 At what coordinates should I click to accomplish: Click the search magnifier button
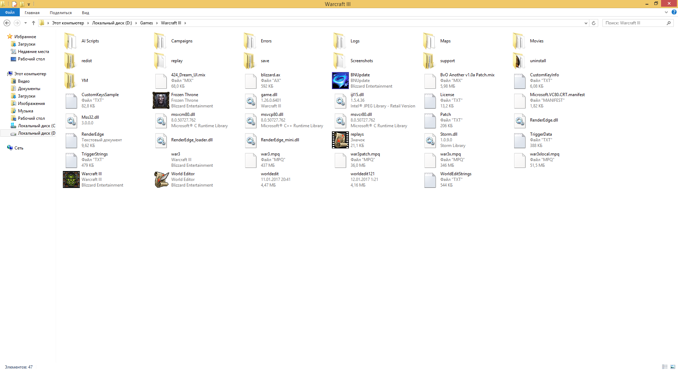(668, 23)
